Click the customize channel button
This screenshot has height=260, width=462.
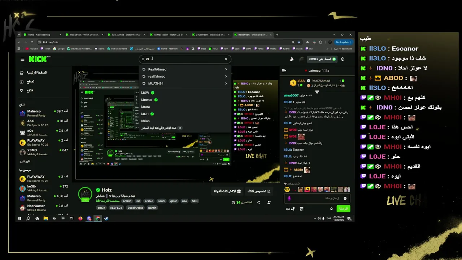(x=259, y=191)
